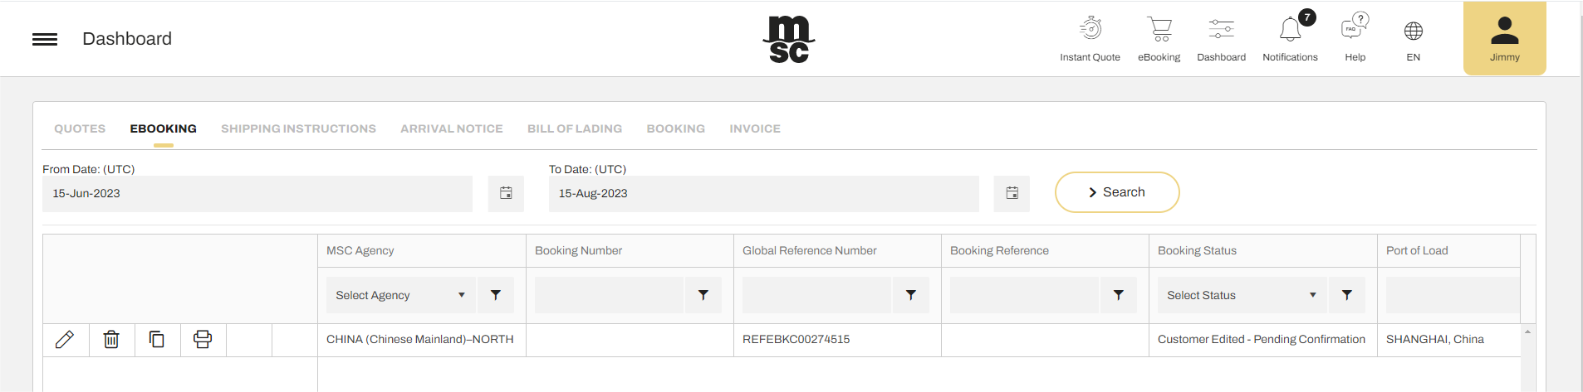Open the To Date calendar picker
Image resolution: width=1583 pixels, height=392 pixels.
point(1012,193)
